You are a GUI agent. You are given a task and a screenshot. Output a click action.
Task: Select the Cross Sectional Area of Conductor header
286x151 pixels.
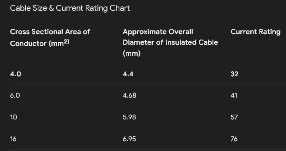point(50,38)
